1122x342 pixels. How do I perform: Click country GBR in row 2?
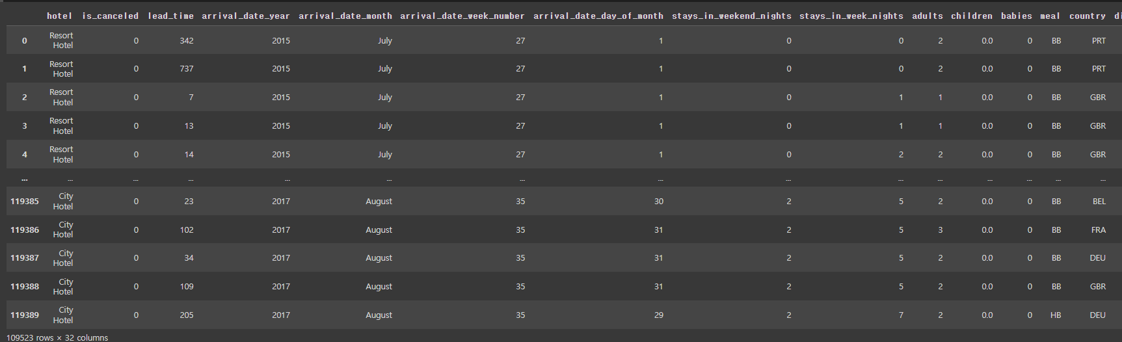pos(1098,97)
